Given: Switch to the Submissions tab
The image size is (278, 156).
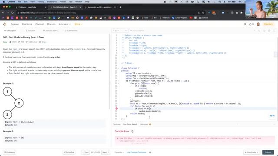Looking at the screenshot, I should coord(71,31).
